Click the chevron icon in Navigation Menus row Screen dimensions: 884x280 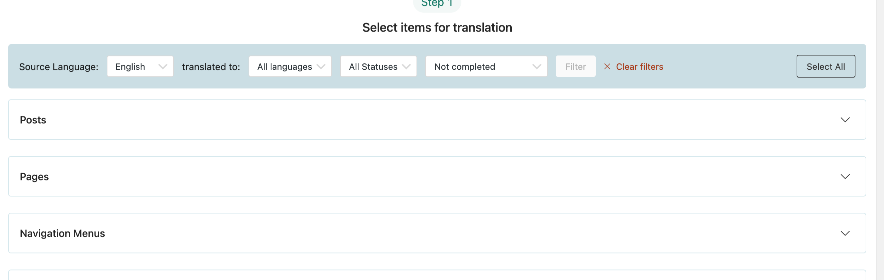845,233
